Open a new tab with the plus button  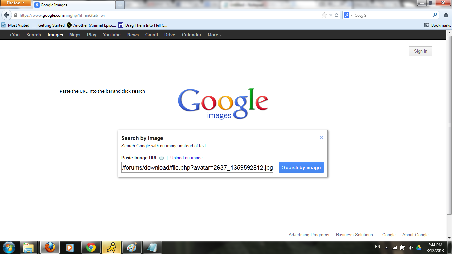pos(120,5)
